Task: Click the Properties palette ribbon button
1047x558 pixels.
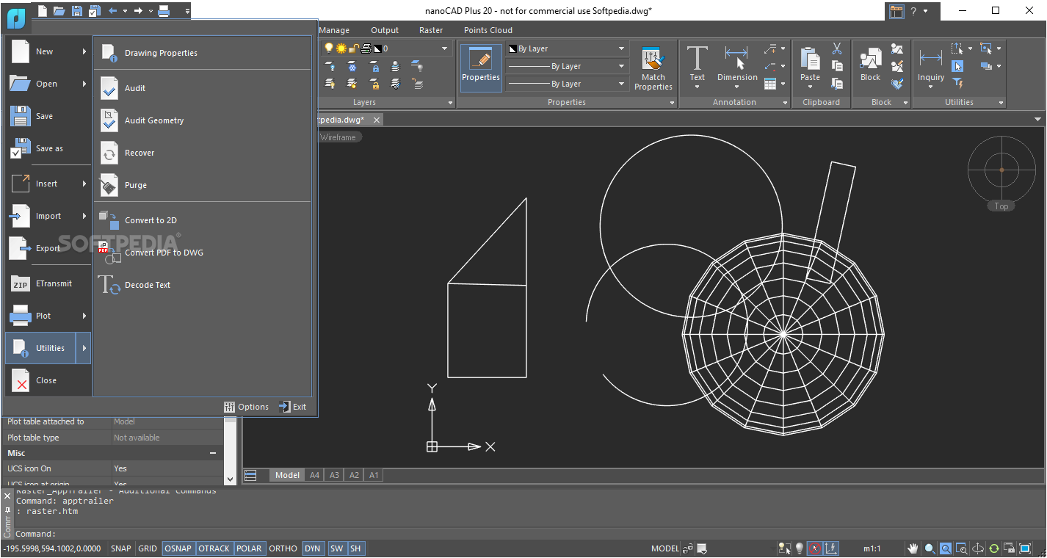Action: (x=481, y=68)
